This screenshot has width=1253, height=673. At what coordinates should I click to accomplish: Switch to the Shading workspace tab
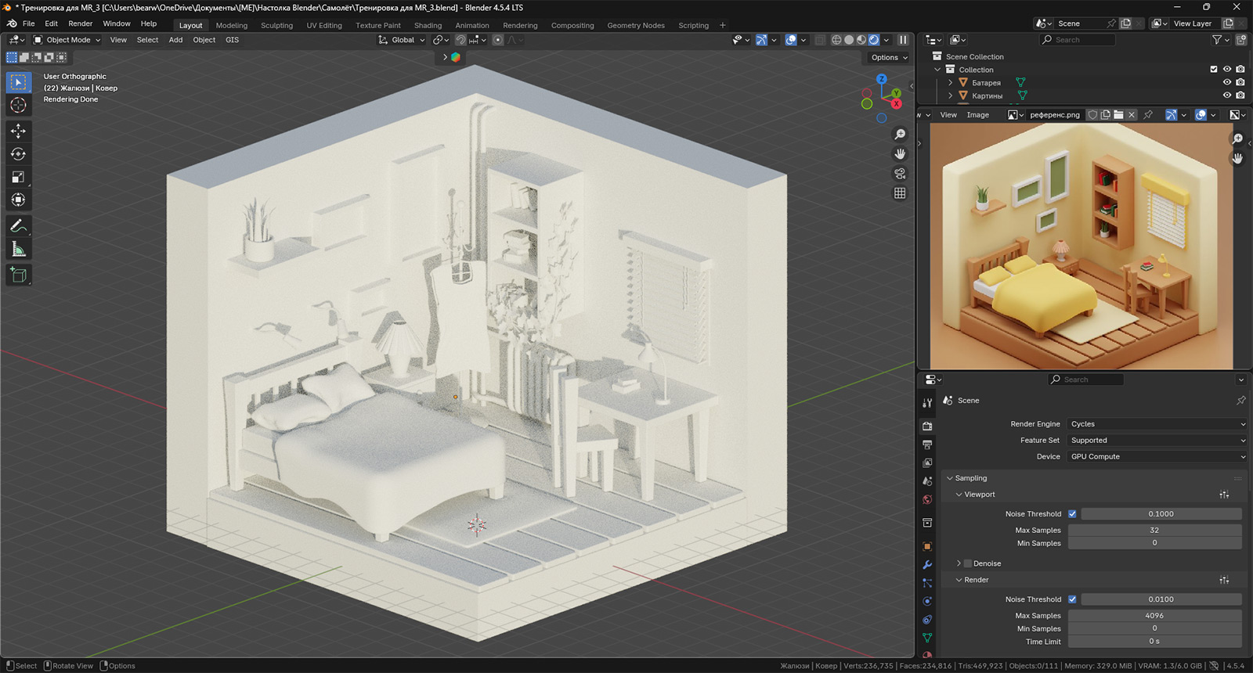428,25
